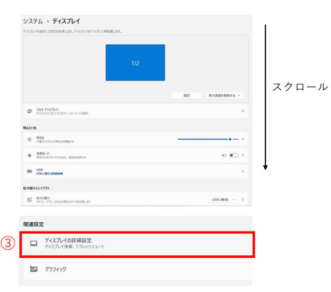331x292 pixels.
Task: Click the ディスプレイ breadcrumb title
Action: (66, 21)
